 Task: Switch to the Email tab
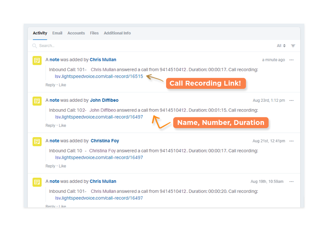pyautogui.click(x=57, y=33)
